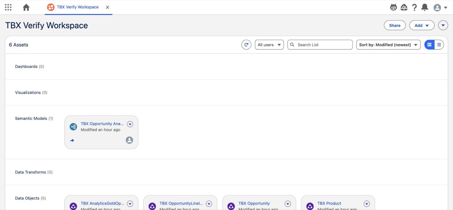This screenshot has width=453, height=210.
Task: Expand the arrow beside profile avatar
Action: pos(446,8)
